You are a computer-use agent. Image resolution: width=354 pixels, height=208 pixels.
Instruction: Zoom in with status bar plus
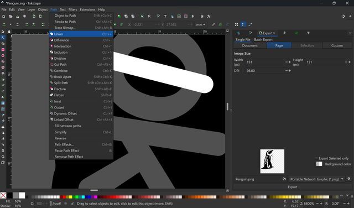321,204
